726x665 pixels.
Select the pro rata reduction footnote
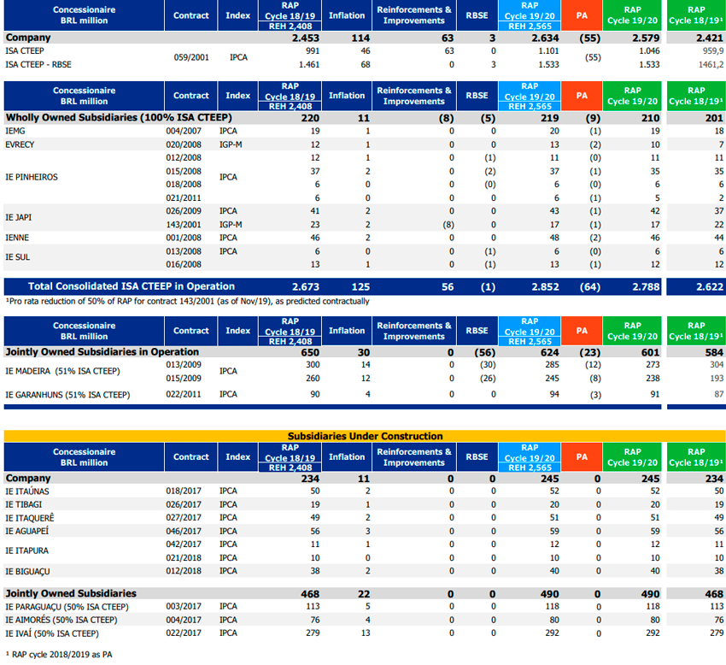tap(188, 301)
